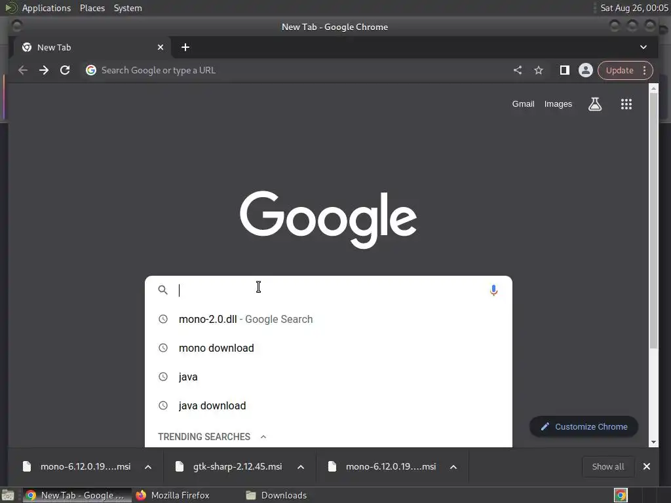Reload the page with the refresh icon
The image size is (671, 503).
pyautogui.click(x=65, y=70)
